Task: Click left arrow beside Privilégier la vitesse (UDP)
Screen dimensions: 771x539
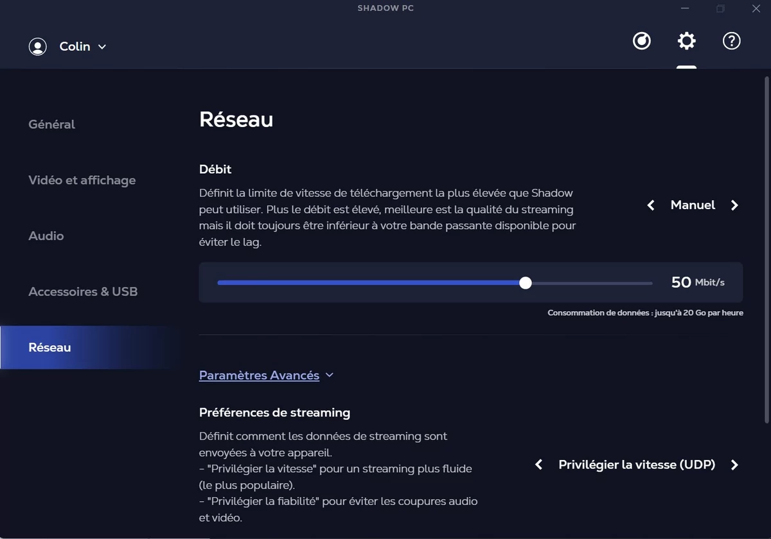Action: coord(539,465)
